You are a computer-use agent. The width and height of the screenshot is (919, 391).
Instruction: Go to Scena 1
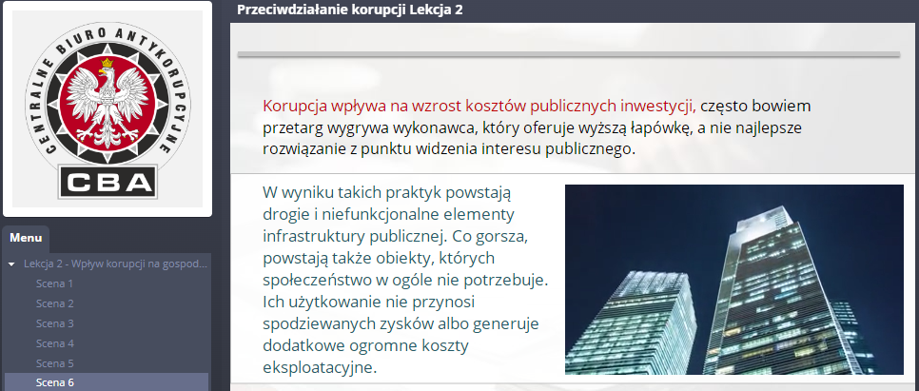coord(54,283)
